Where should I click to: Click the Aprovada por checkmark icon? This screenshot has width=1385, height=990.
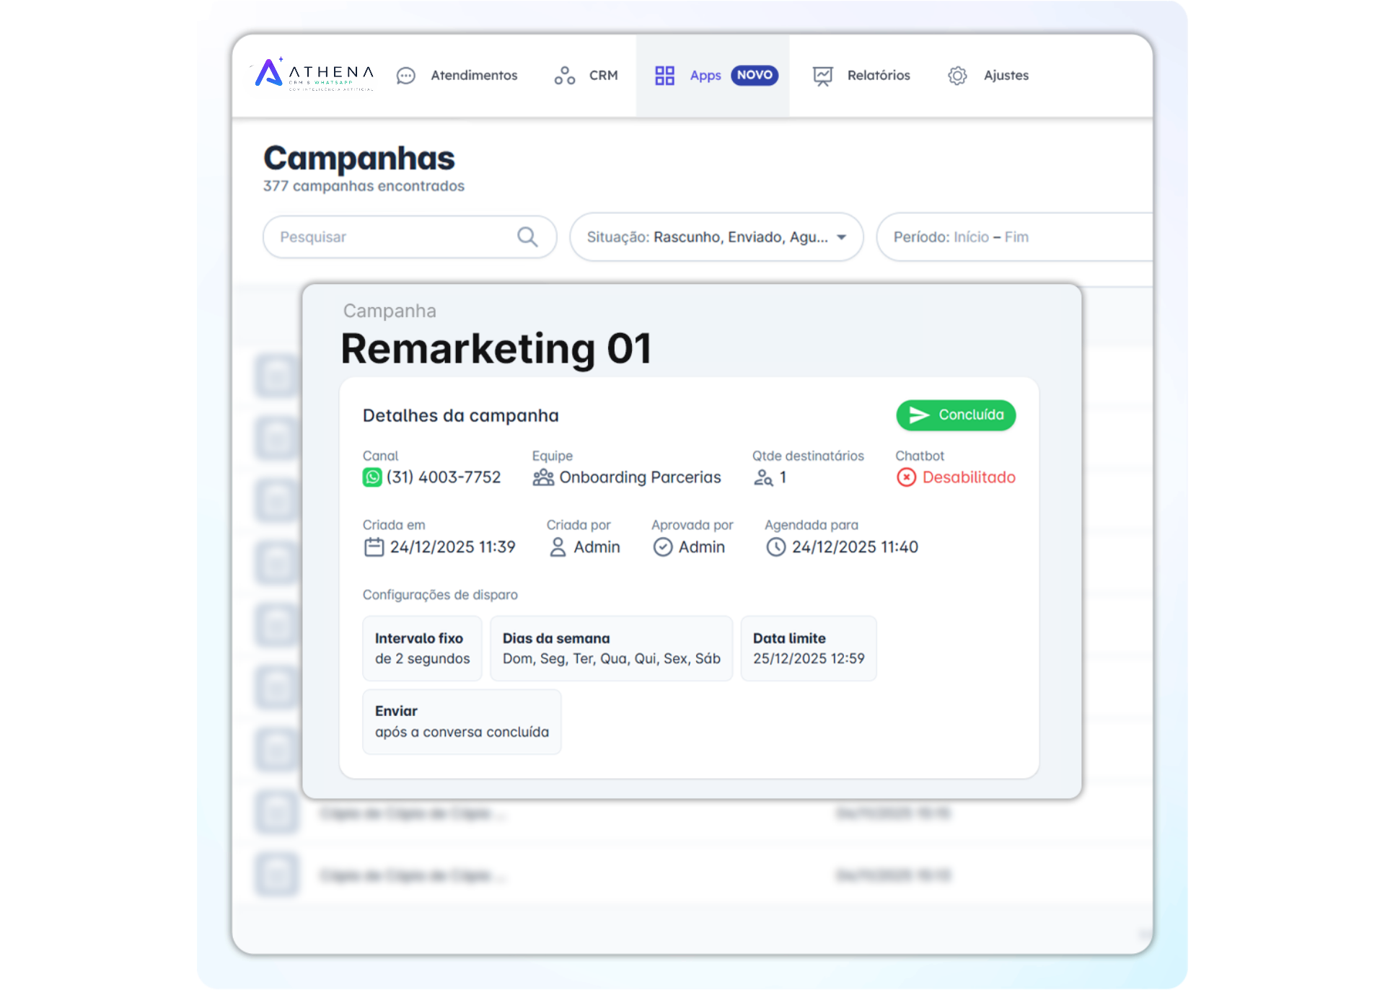coord(663,547)
